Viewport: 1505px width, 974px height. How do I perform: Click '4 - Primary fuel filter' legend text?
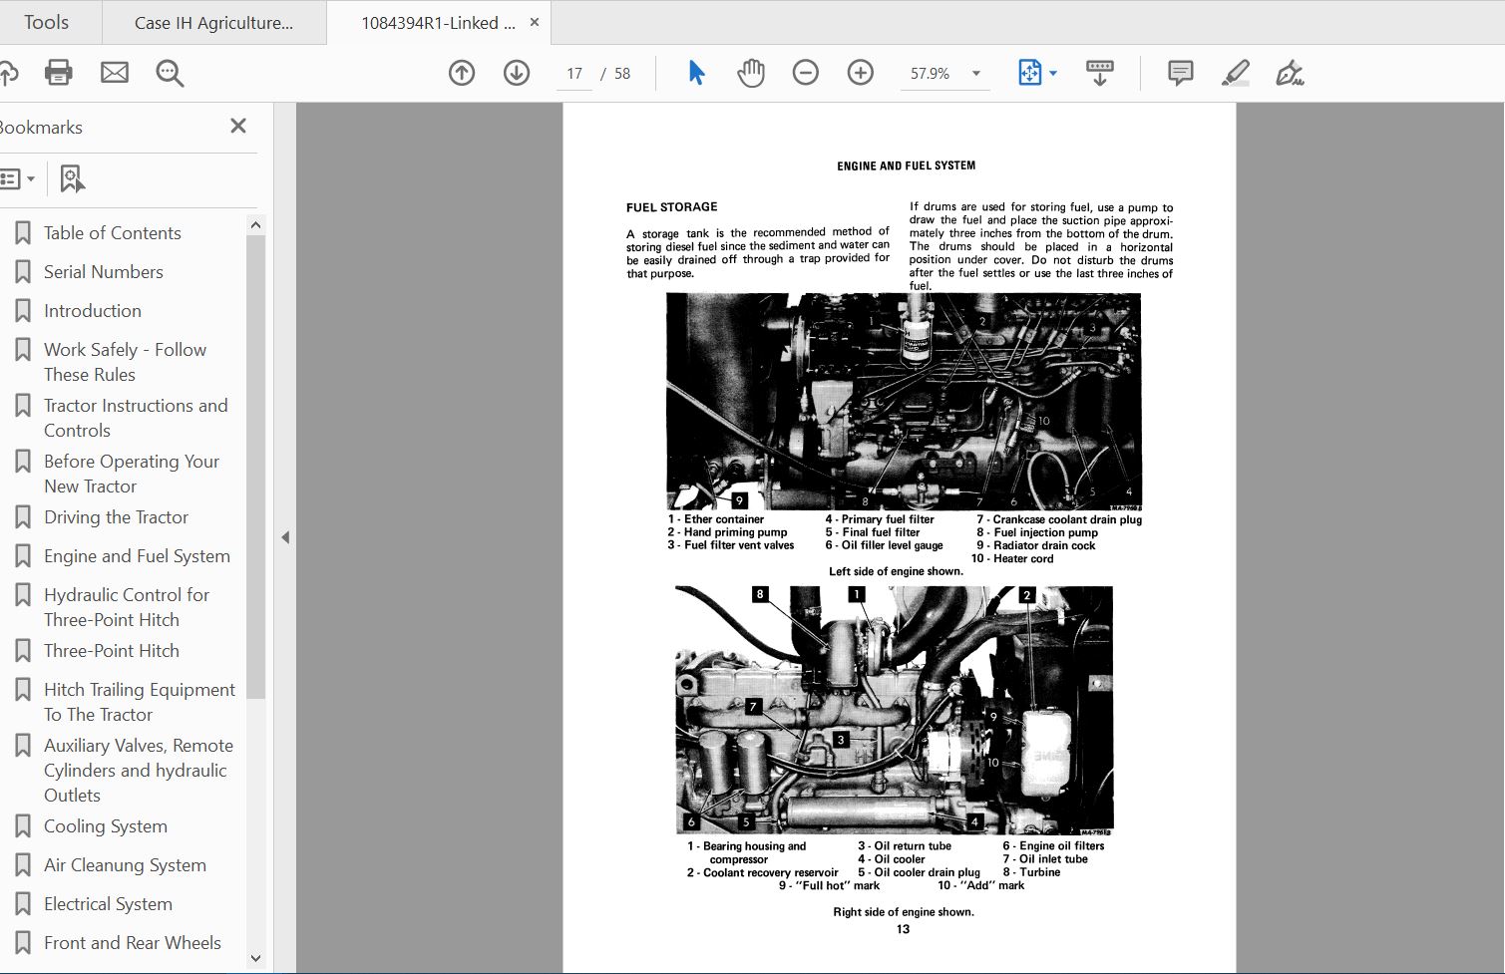click(x=880, y=519)
